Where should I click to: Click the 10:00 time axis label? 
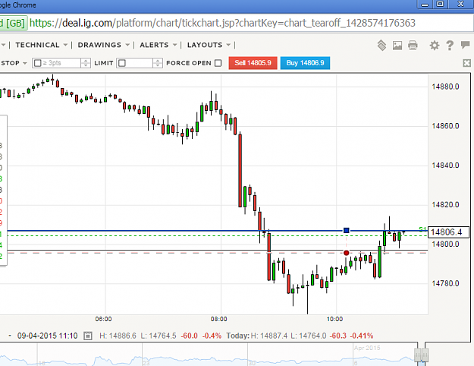(334, 319)
